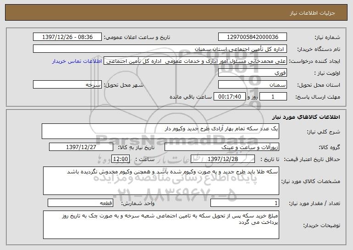
Task: Click the need number field 1297005842000036
Action: click(252, 37)
